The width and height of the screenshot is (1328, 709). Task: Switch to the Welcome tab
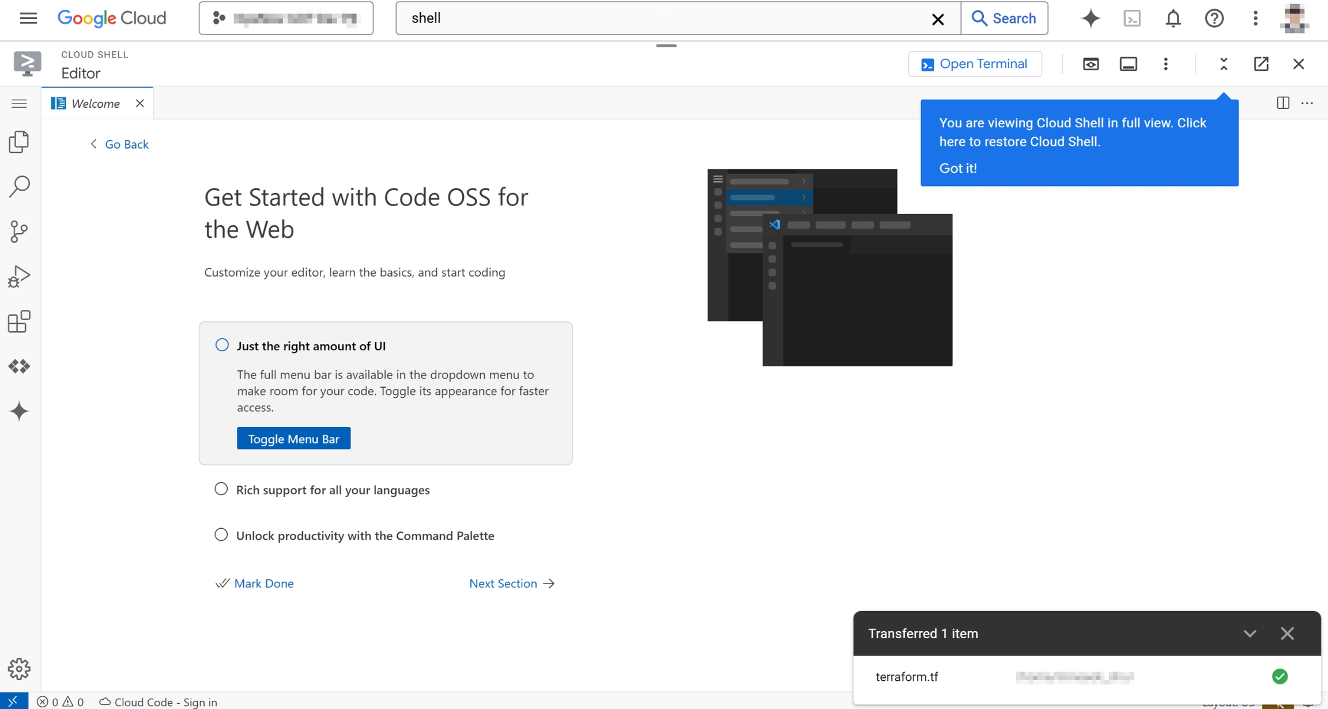pos(95,104)
